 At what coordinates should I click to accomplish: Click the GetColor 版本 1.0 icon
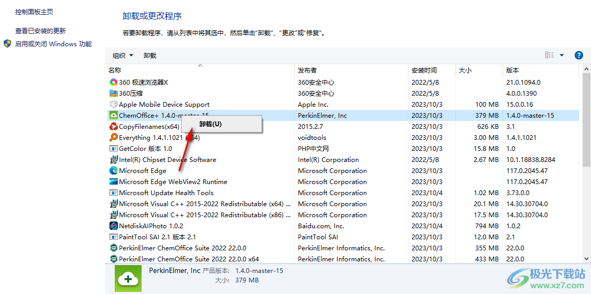[x=114, y=148]
